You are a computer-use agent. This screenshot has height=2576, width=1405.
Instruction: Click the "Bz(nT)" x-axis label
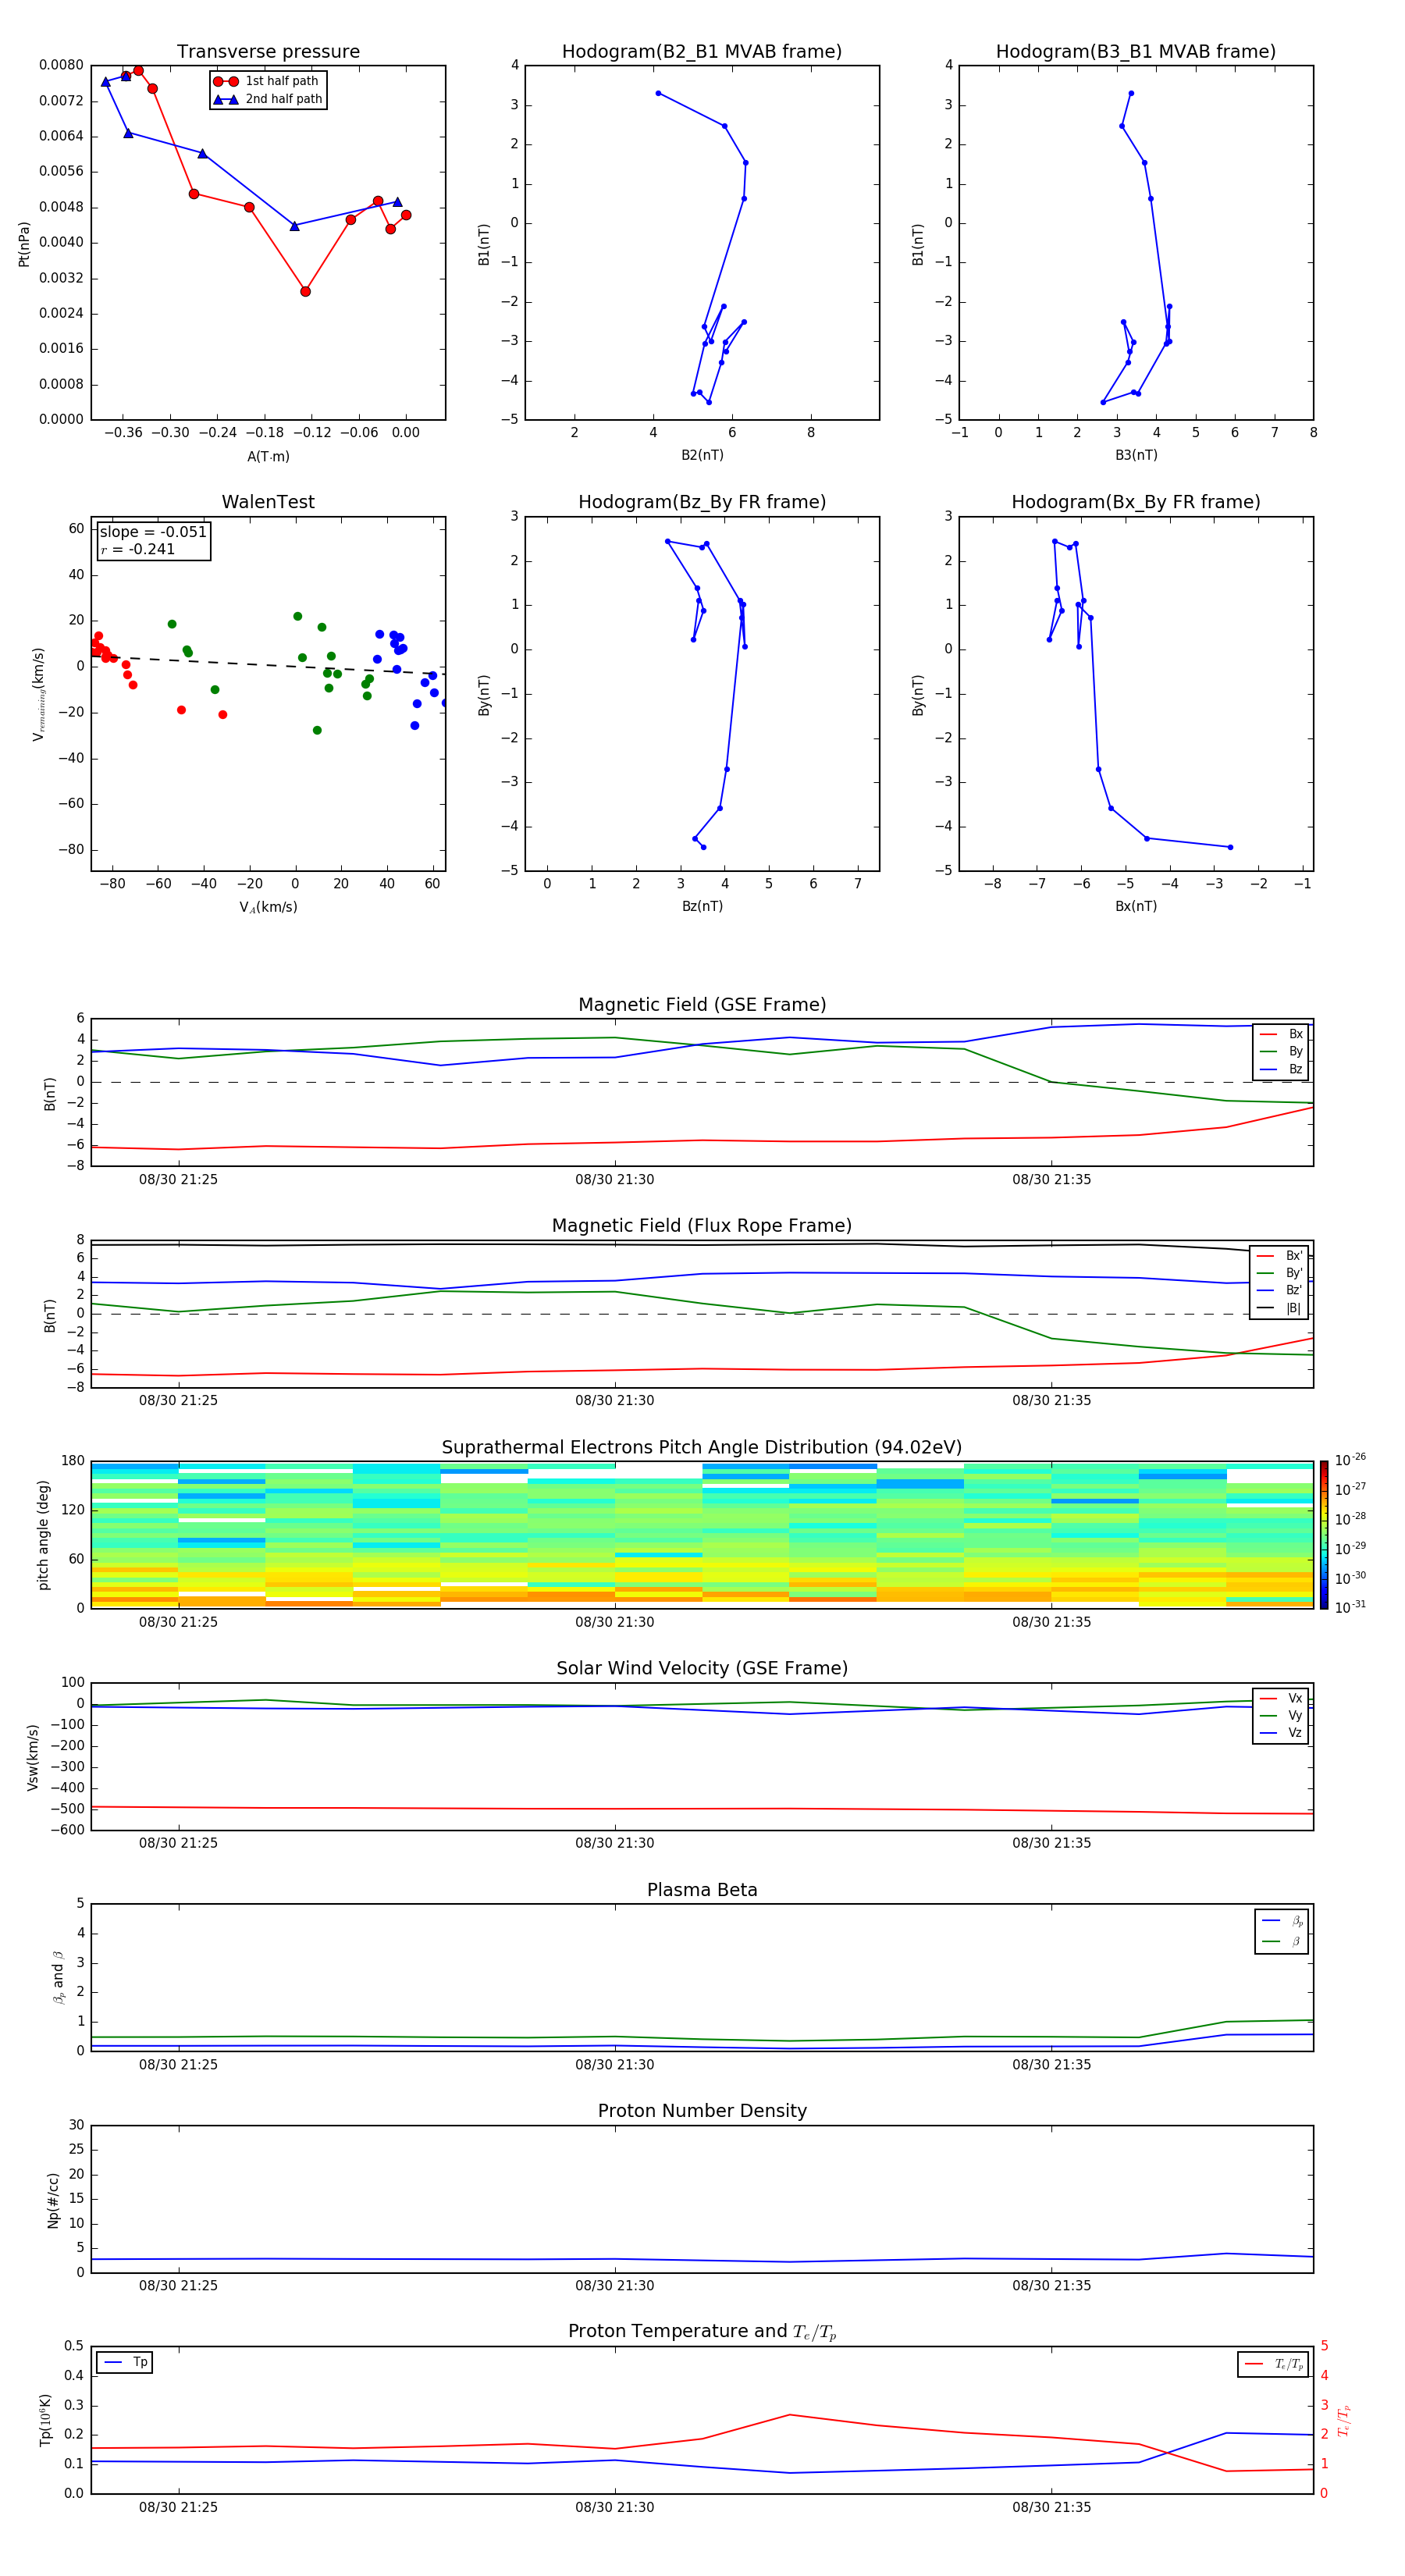(702, 906)
